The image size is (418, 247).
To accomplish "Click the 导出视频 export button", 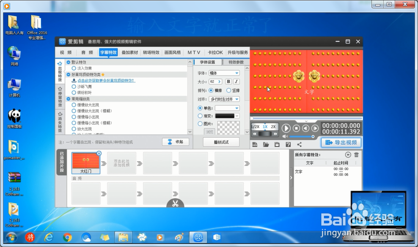I will [341, 142].
